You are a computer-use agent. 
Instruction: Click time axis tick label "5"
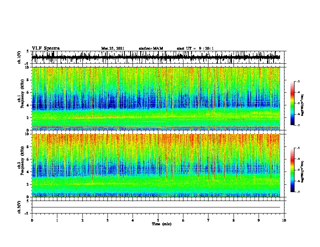tap(158, 220)
